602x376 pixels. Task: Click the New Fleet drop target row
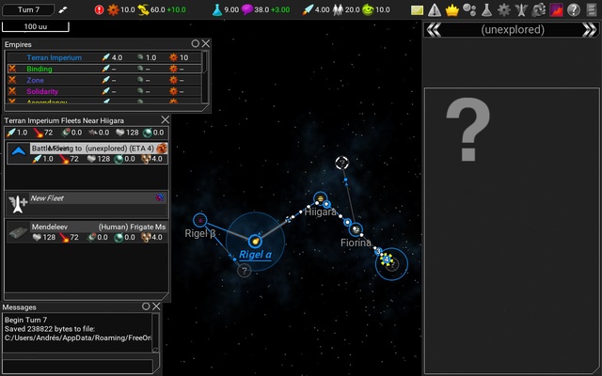(87, 203)
